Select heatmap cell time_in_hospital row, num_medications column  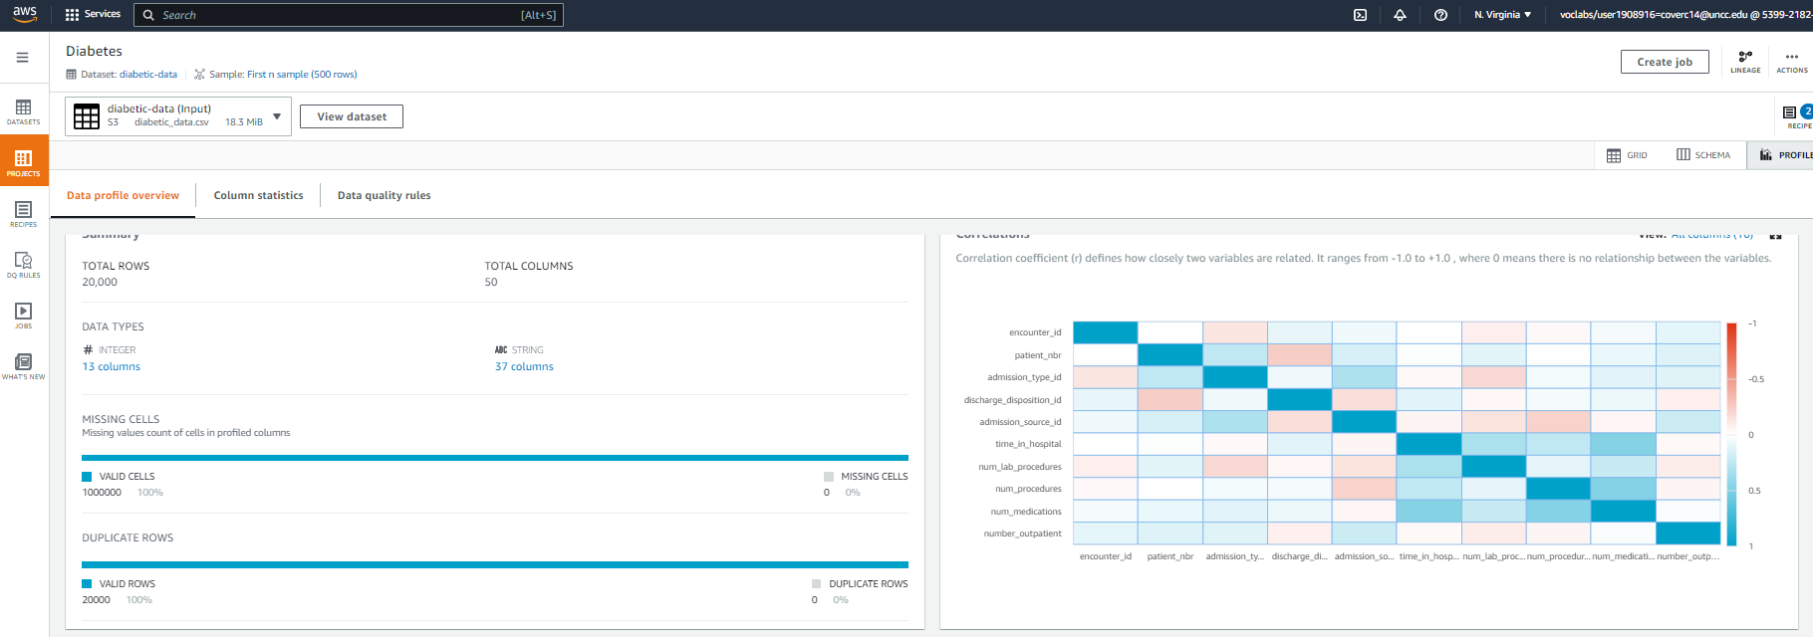(1623, 444)
